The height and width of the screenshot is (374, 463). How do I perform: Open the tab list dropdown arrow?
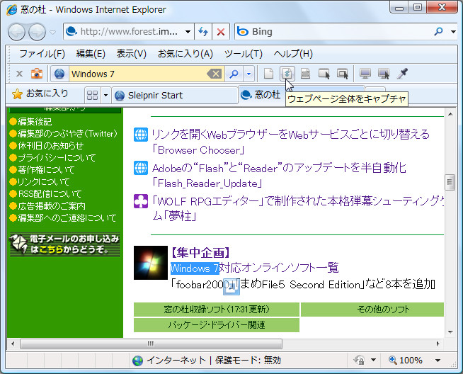point(105,95)
